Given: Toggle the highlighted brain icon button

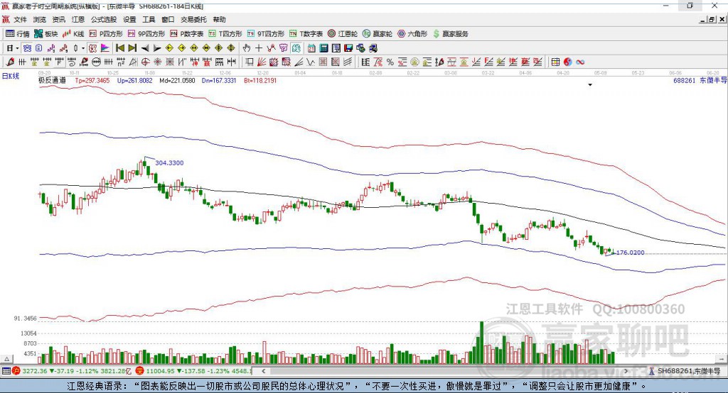Looking at the screenshot, I should pos(296,48).
